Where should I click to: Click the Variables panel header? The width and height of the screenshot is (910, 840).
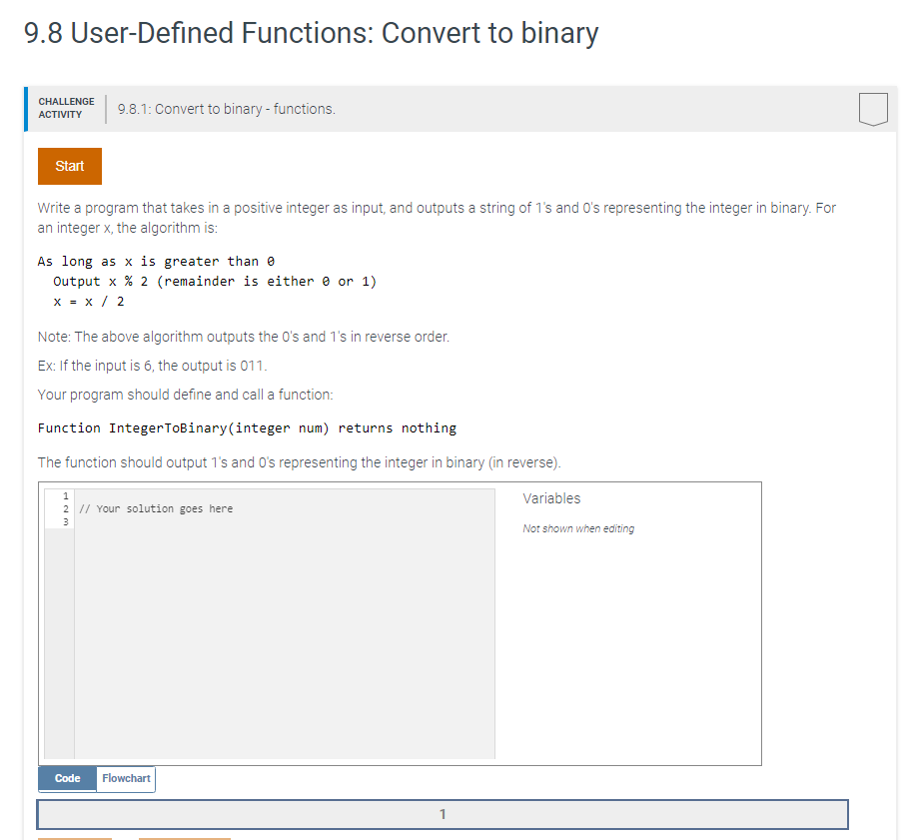coord(551,498)
